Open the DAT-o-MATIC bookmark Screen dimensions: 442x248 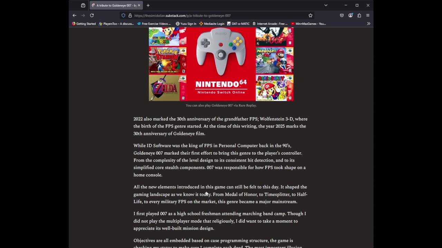coord(238,24)
